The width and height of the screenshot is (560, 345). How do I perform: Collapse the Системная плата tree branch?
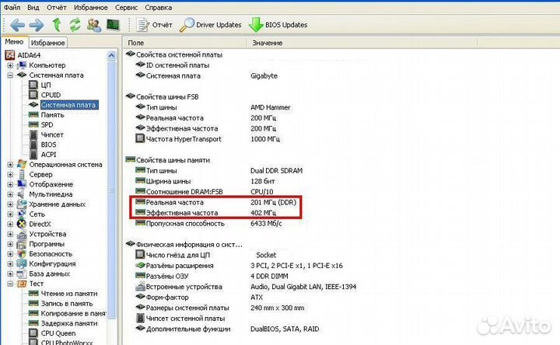pos(10,75)
